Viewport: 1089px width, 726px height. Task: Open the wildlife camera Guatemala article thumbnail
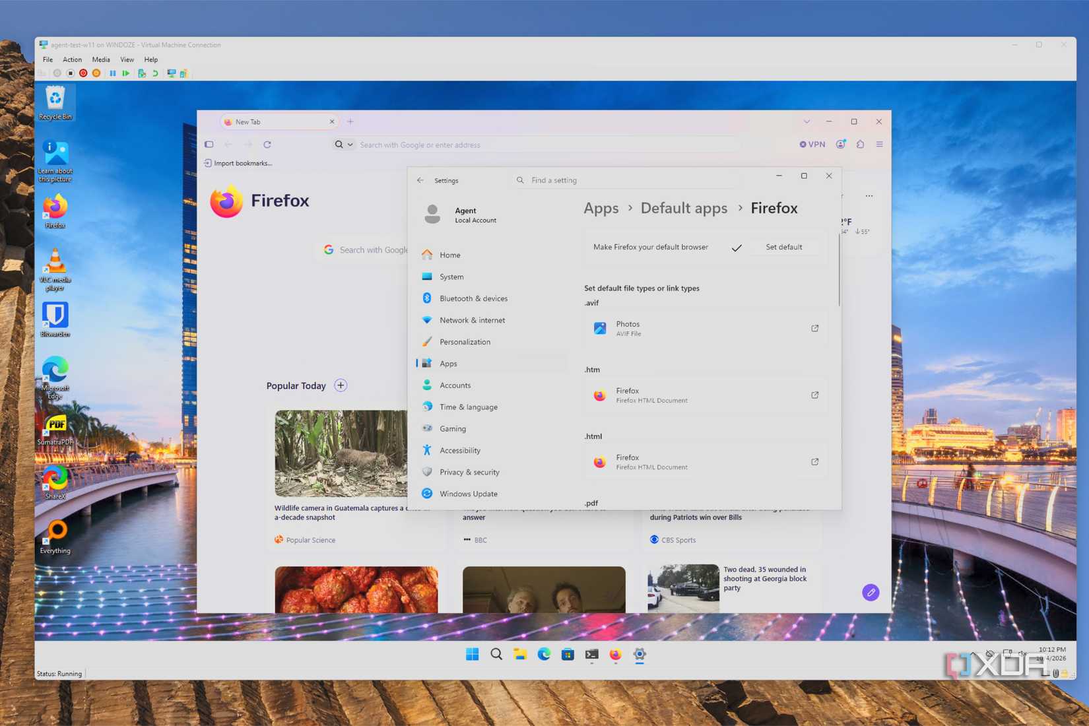point(341,453)
